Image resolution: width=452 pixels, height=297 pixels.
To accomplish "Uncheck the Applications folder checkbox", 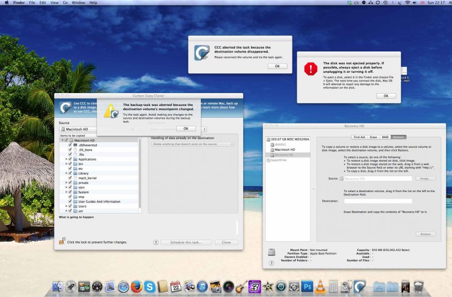I will pyautogui.click(x=70, y=159).
